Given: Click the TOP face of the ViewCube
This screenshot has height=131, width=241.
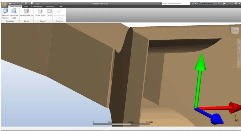Looking at the screenshot, I should click(x=236, y=31).
